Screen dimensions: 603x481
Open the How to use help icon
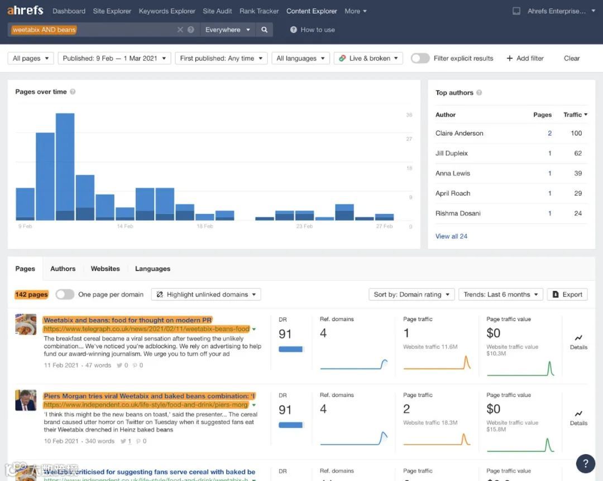[x=294, y=30]
